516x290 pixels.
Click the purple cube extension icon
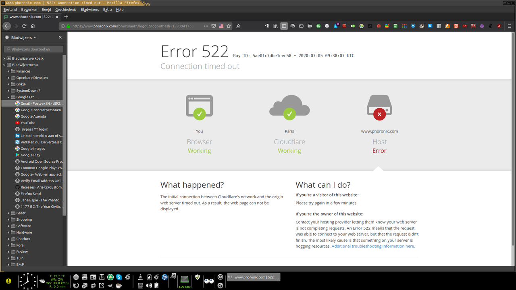coord(482,26)
